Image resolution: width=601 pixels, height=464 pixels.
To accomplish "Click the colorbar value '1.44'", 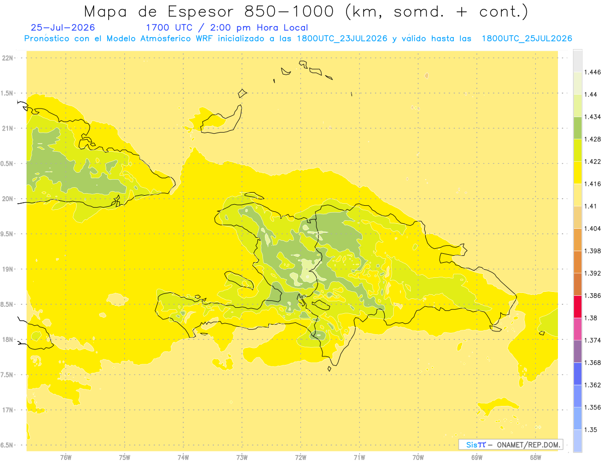I will coord(591,94).
